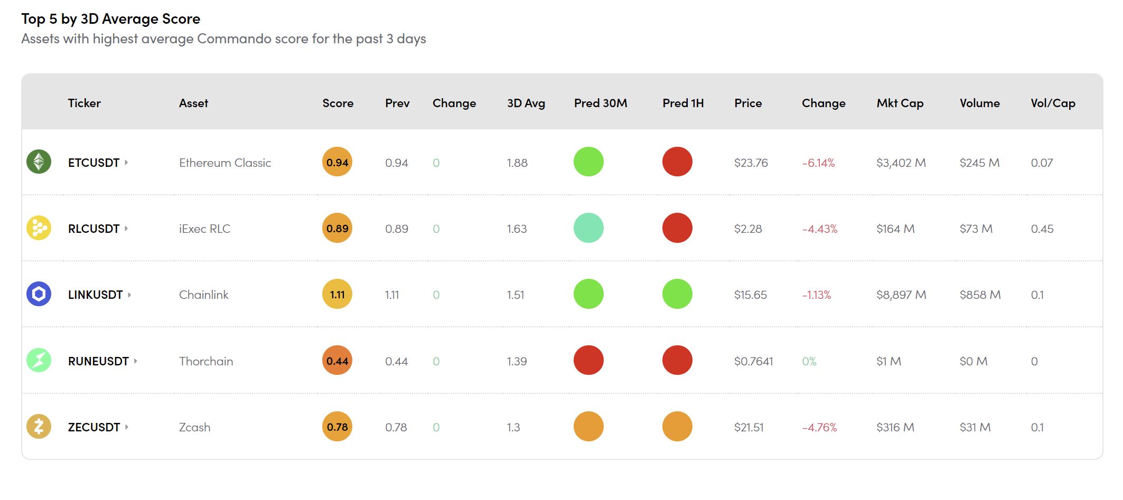
Task: Expand the arrow next to RUNEUSDT
Action: [135, 361]
